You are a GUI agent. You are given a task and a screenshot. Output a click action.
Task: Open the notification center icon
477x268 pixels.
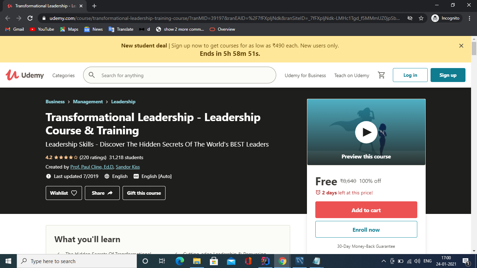465,261
